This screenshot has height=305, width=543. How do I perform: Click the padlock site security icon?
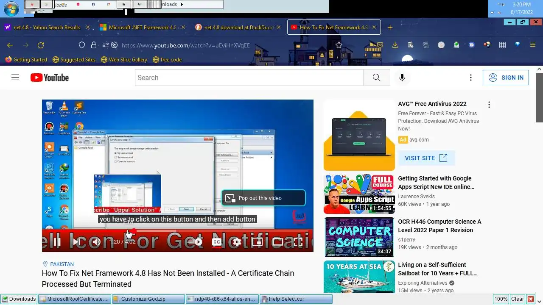[93, 45]
